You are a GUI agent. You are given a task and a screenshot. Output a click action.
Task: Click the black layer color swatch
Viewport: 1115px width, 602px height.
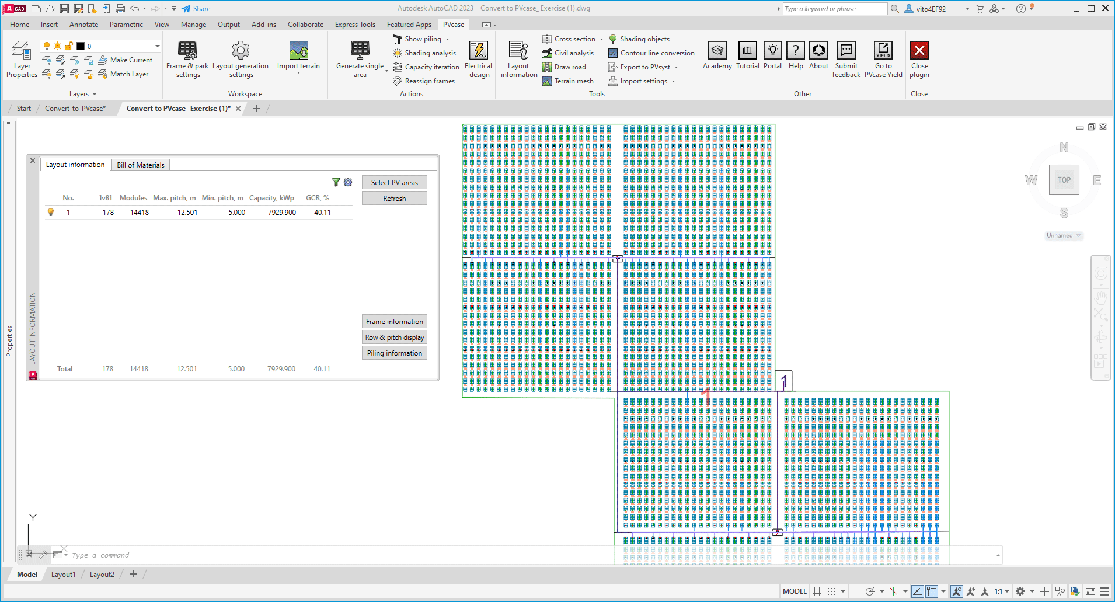click(81, 46)
